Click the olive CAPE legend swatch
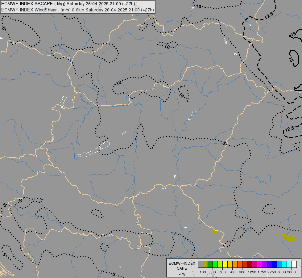302x278 pixels. click(205, 264)
